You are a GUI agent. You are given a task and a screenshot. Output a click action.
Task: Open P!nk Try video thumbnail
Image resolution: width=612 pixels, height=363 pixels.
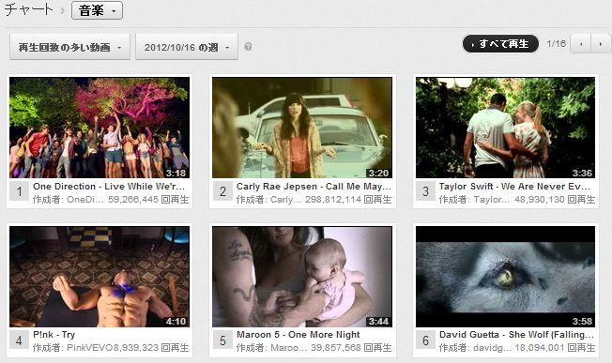pos(99,277)
